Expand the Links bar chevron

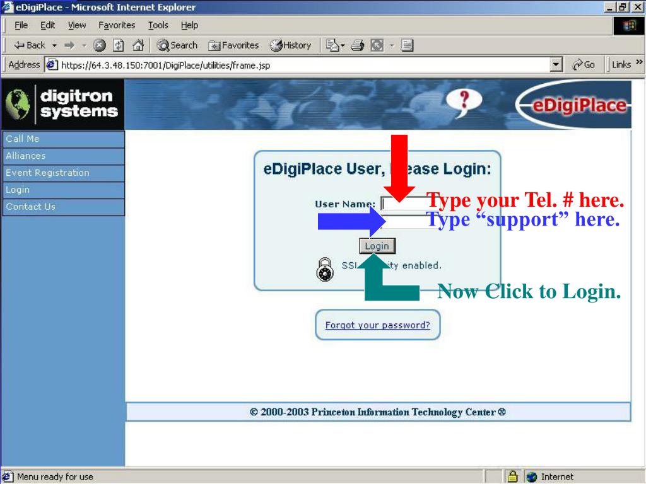pyautogui.click(x=639, y=62)
